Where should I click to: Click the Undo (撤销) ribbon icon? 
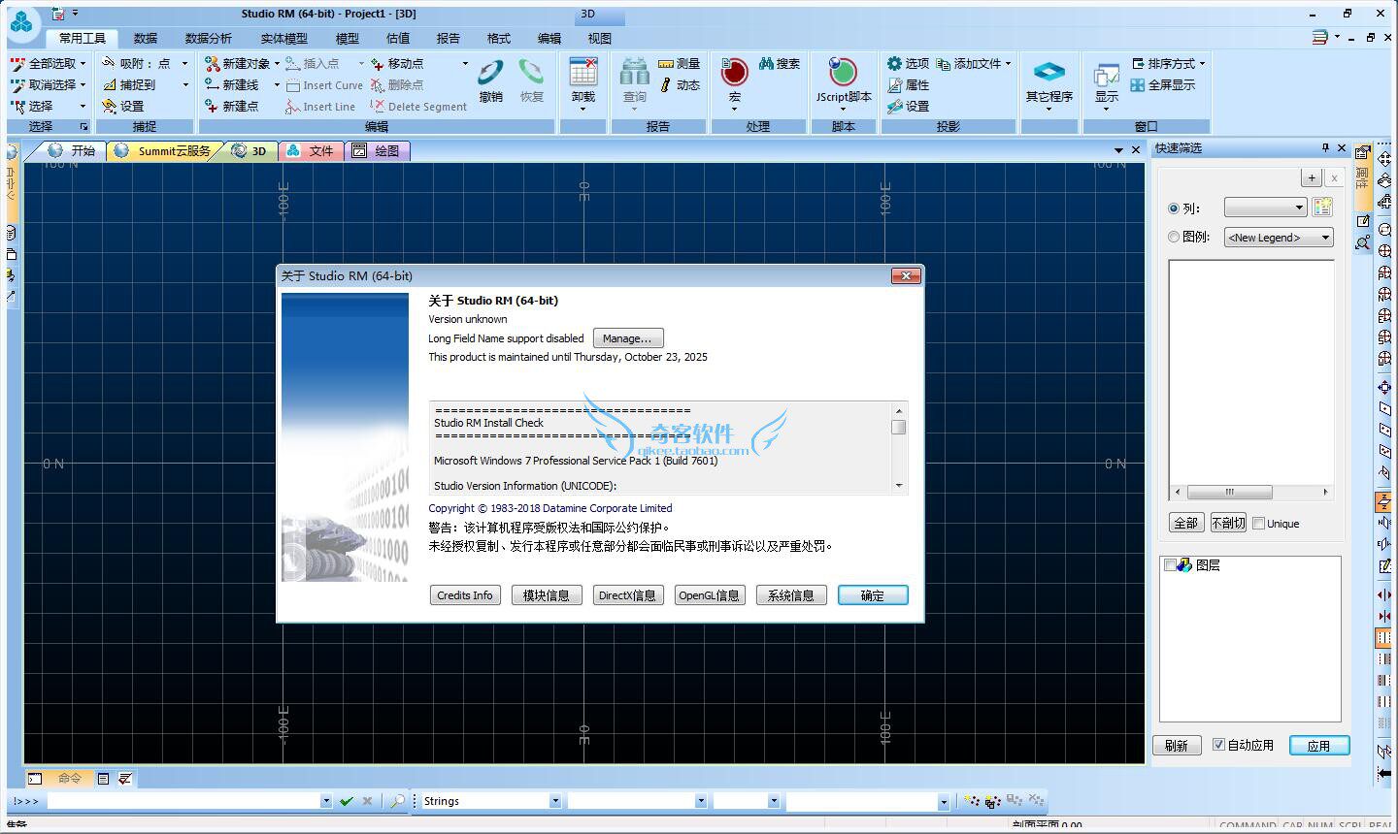pos(490,74)
